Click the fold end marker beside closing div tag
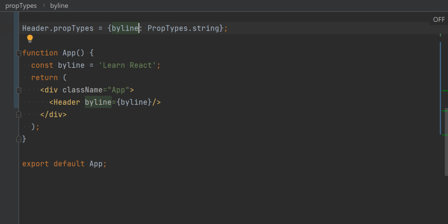Image resolution: width=448 pixels, height=224 pixels. pos(19,115)
